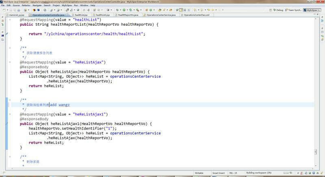Screen dimensions: 325x177
Task: Open the MyEclipse menu
Action: tap(67, 5)
